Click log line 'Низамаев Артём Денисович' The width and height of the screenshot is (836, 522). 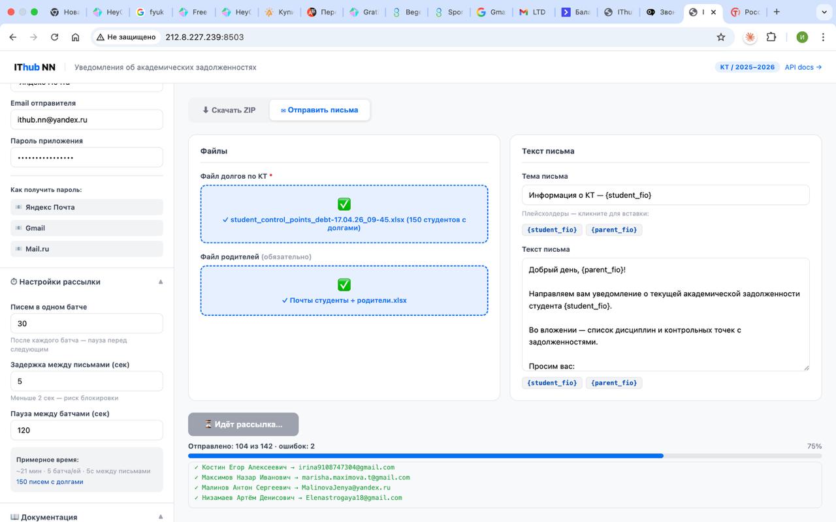pos(298,497)
